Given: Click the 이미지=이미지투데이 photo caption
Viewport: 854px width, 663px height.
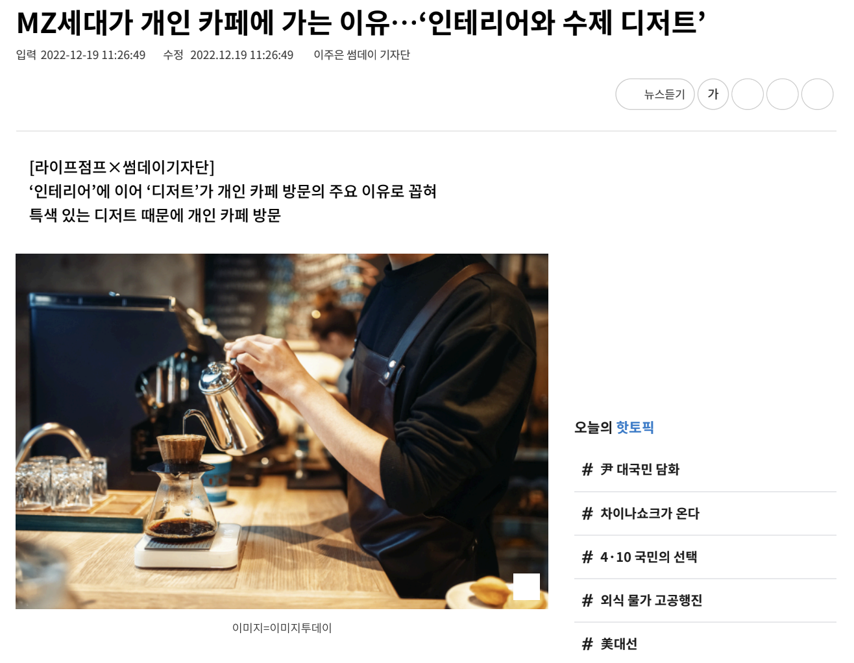Looking at the screenshot, I should 282,628.
